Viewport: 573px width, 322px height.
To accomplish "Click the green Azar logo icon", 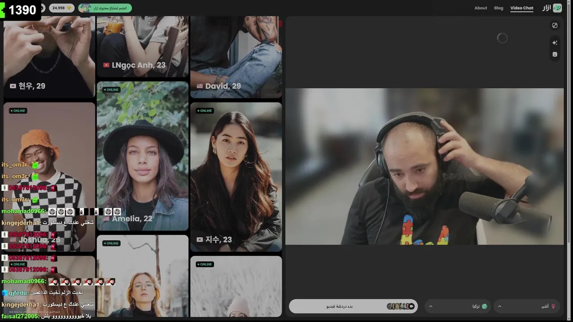I will pyautogui.click(x=557, y=8).
